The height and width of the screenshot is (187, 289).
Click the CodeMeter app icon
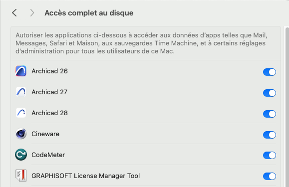point(21,155)
